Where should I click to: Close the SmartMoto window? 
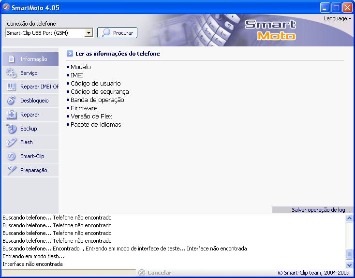[x=347, y=8]
